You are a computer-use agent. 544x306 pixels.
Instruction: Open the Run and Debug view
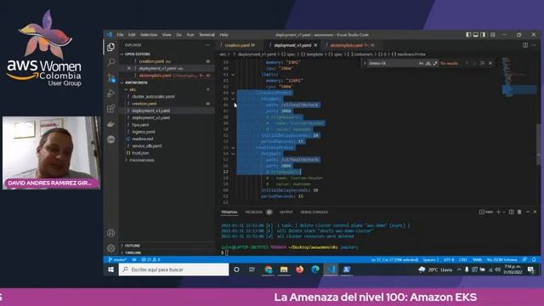(111, 93)
